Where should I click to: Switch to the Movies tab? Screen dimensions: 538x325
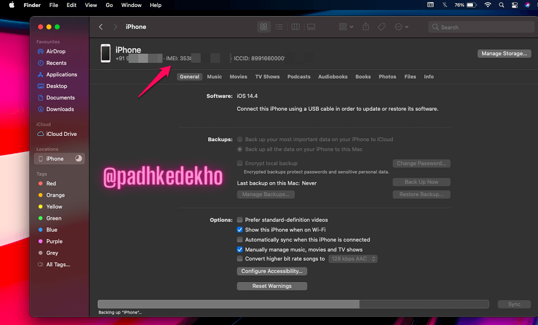point(238,77)
